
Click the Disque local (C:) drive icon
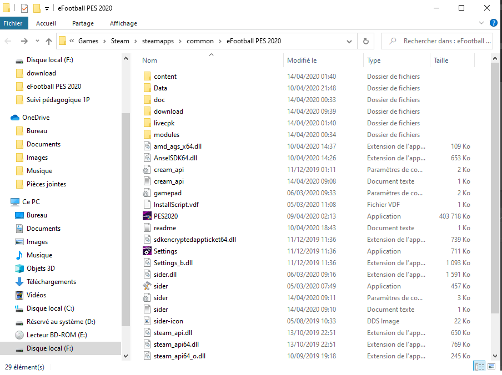tap(19, 308)
